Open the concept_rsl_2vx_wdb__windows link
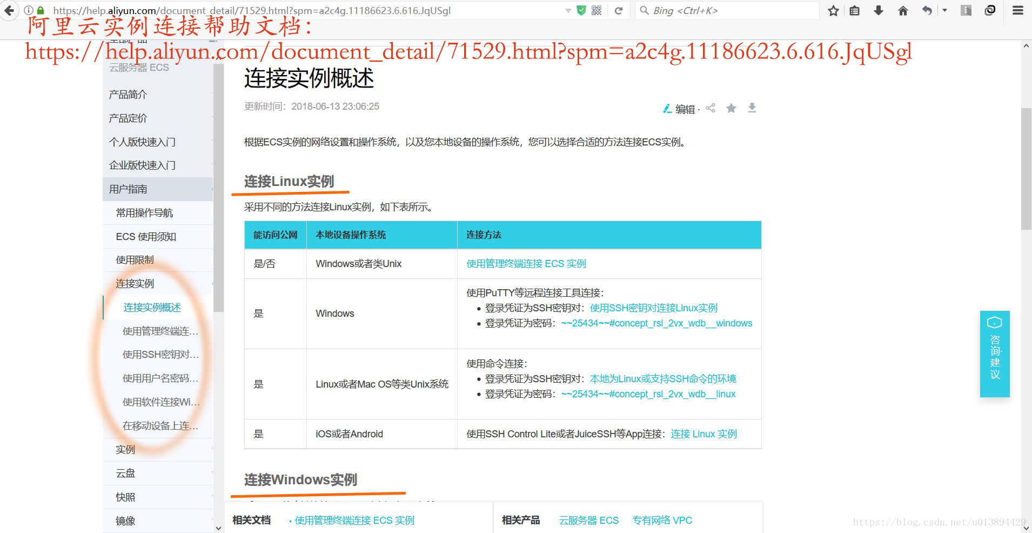Image resolution: width=1032 pixels, height=533 pixels. coord(656,323)
